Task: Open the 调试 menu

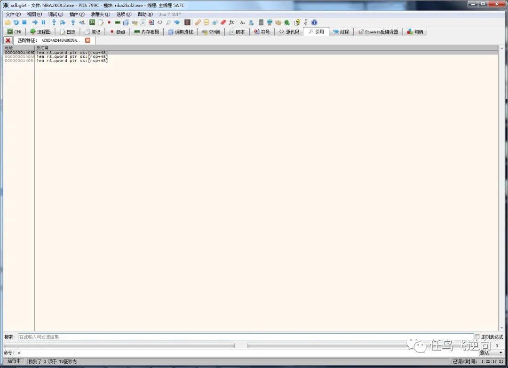Action: [x=56, y=14]
